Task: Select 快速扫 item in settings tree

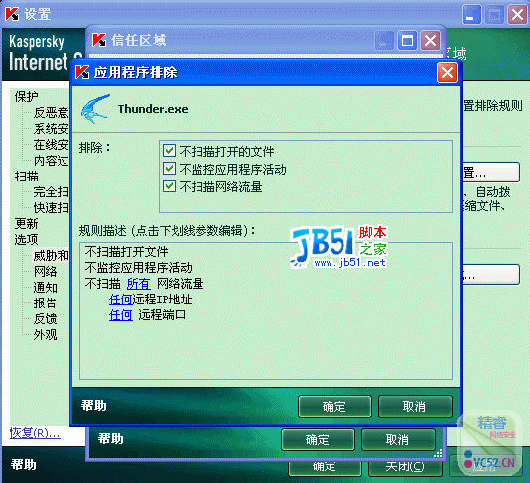Action: coord(51,208)
